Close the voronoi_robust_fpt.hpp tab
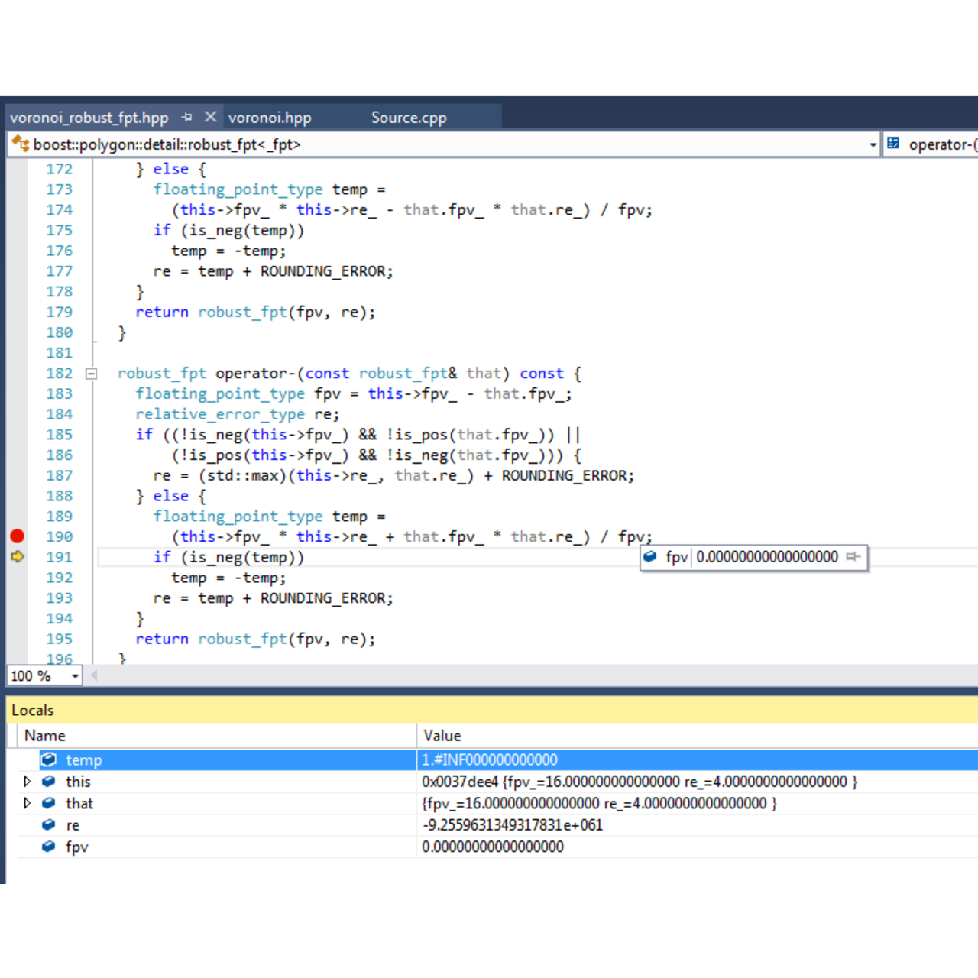This screenshot has height=978, width=978. pyautogui.click(x=210, y=117)
